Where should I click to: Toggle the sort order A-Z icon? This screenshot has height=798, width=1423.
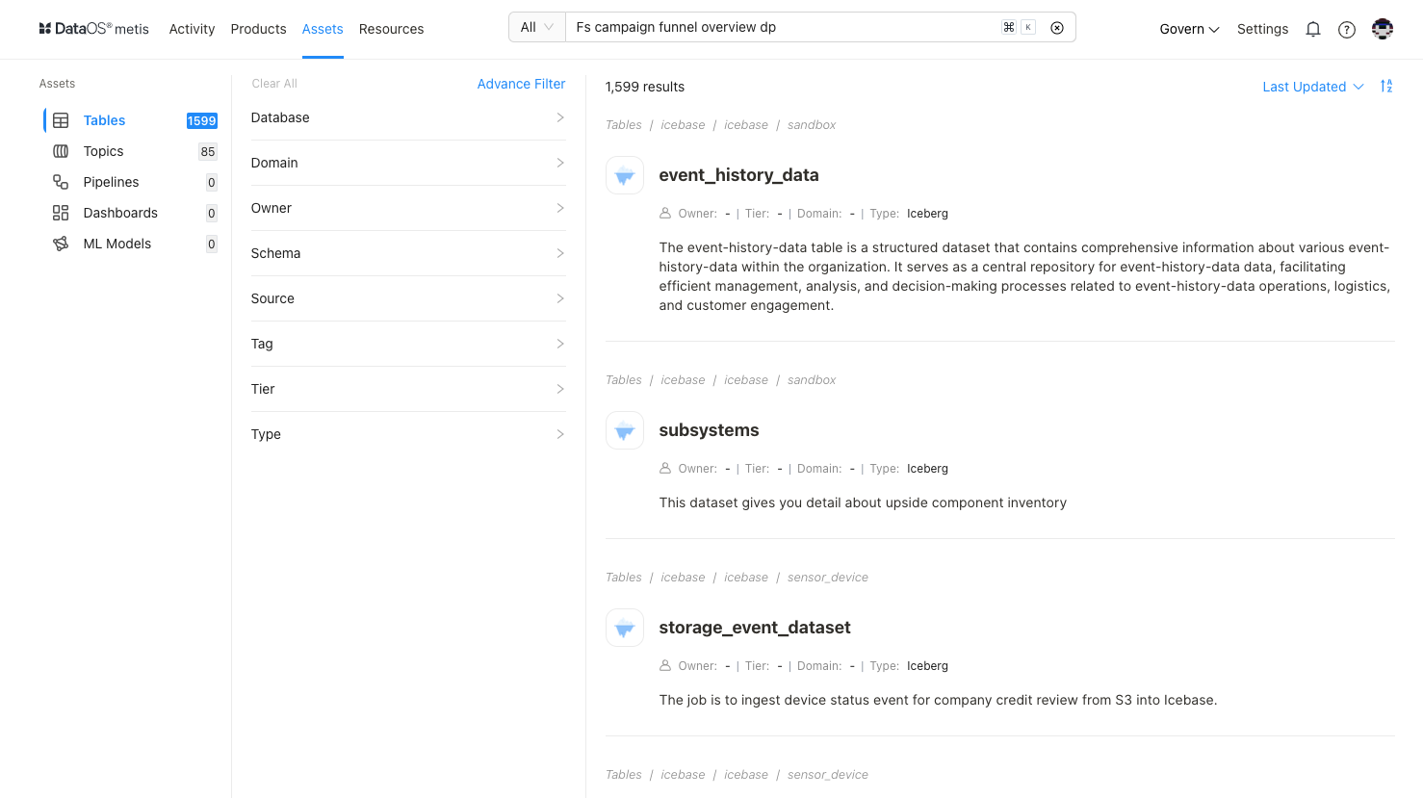pyautogui.click(x=1386, y=87)
